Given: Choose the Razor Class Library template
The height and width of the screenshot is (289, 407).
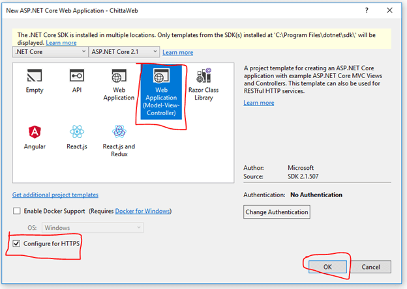Looking at the screenshot, I should (x=203, y=85).
